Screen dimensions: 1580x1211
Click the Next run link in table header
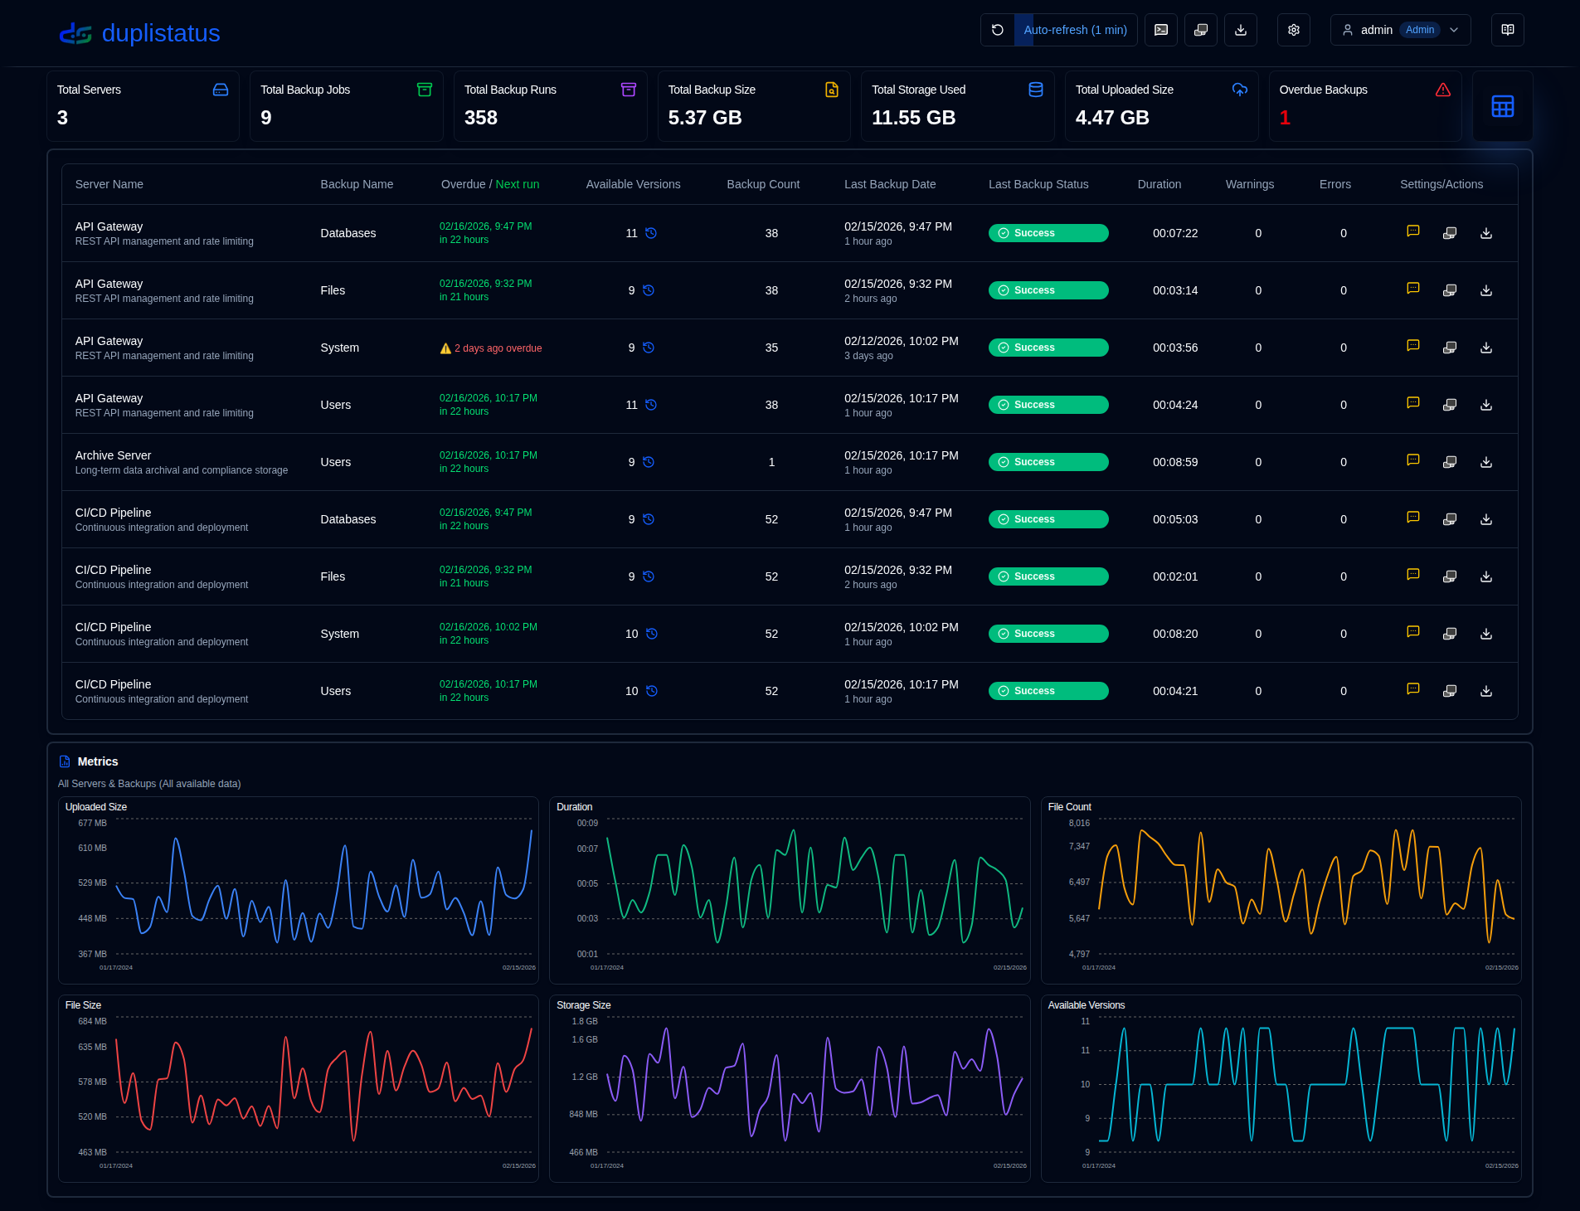pyautogui.click(x=517, y=184)
